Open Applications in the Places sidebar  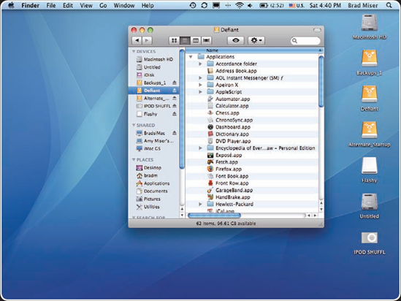(153, 183)
